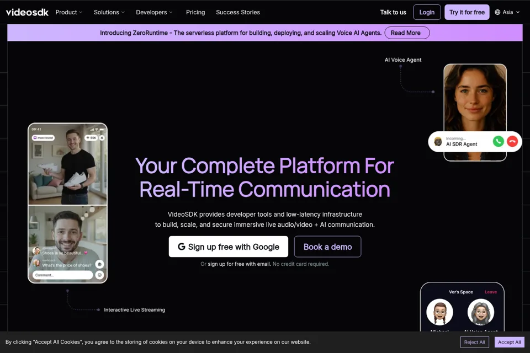Click Sign up free with Google
The width and height of the screenshot is (530, 353).
tap(229, 247)
